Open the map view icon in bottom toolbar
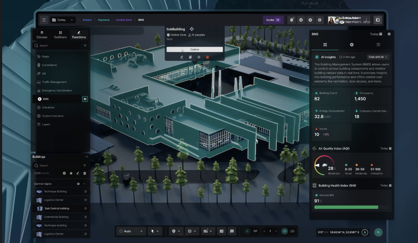Image resolution: width=418 pixels, height=243 pixels. pyautogui.click(x=221, y=231)
